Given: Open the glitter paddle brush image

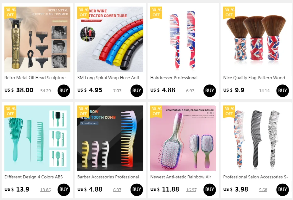Looking at the screenshot, I should click(x=183, y=138).
